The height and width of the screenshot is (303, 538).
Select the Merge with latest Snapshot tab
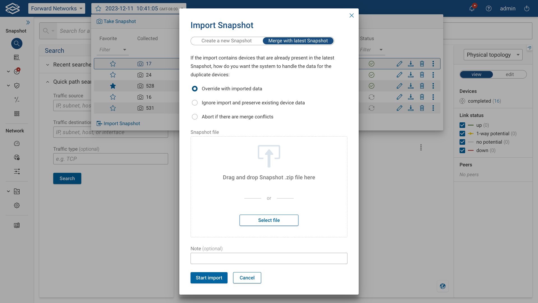point(298,41)
